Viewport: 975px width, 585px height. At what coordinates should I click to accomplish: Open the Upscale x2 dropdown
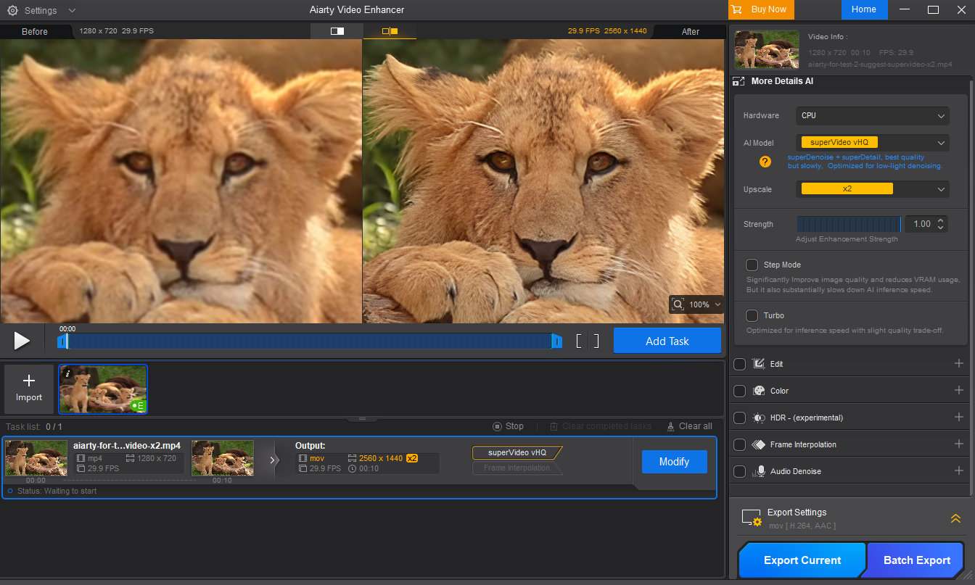pyautogui.click(x=872, y=189)
